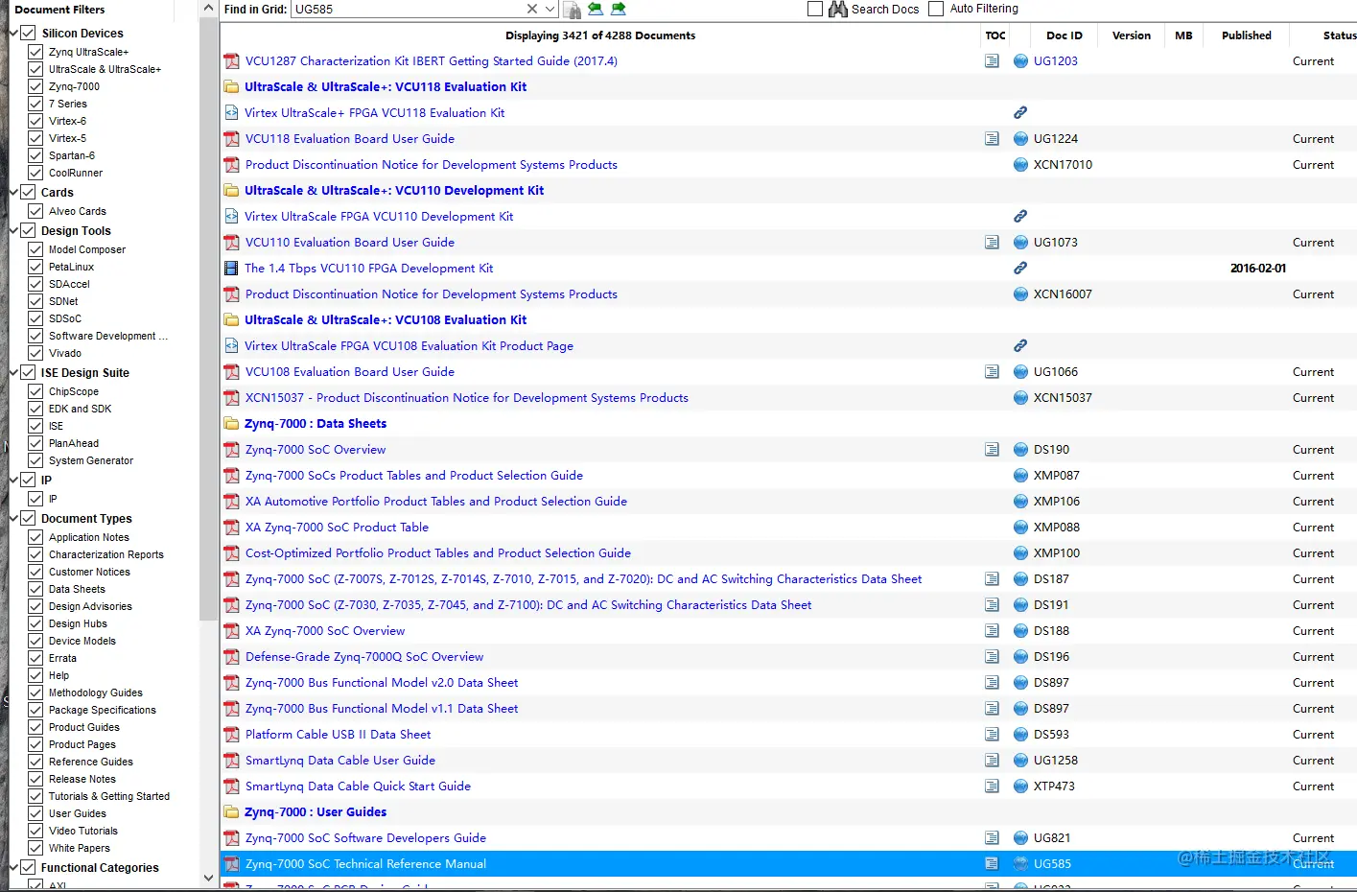Click the 2016-02-01 published date
The height and width of the screenshot is (892, 1357).
click(1258, 269)
